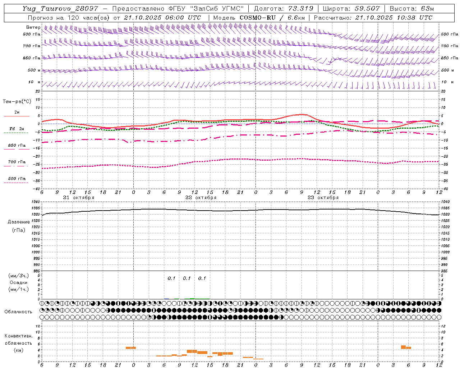Click the '700 гПа' legend entry in temperature panel
The image size is (460, 368).
pyautogui.click(x=17, y=162)
